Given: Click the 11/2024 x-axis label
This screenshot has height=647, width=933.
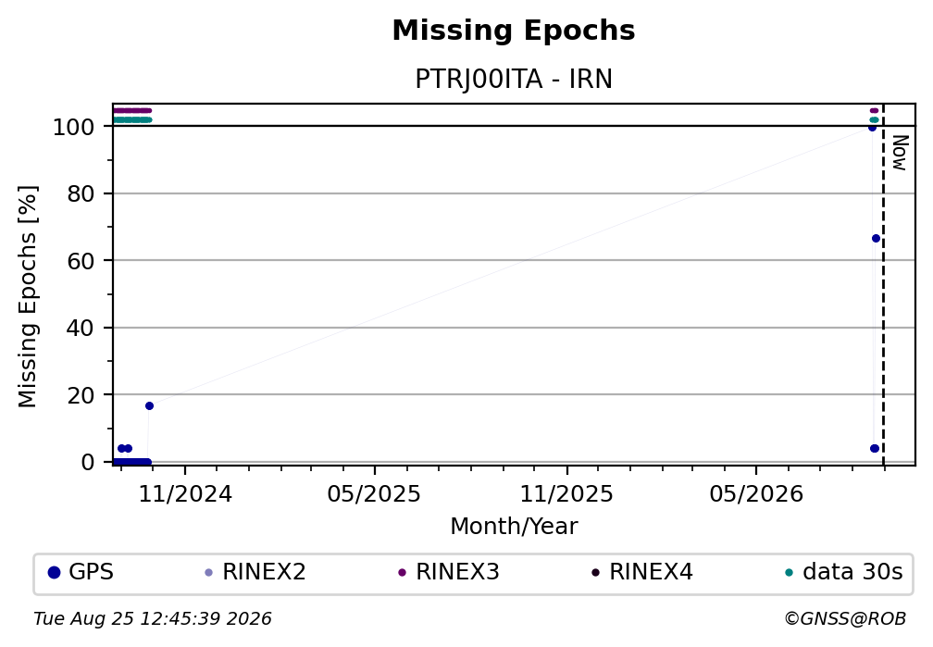Looking at the screenshot, I should point(185,494).
